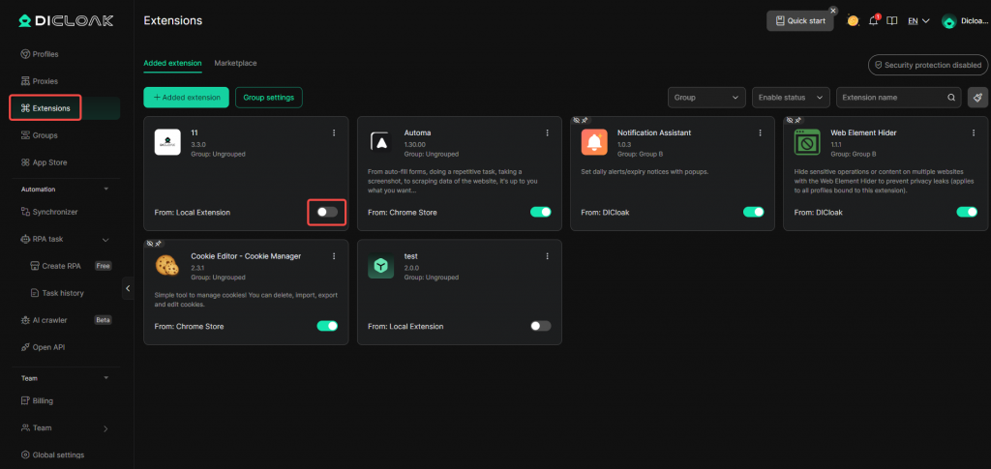Focus the Extension name search field
Screen dimensions: 991x469
pos(890,98)
